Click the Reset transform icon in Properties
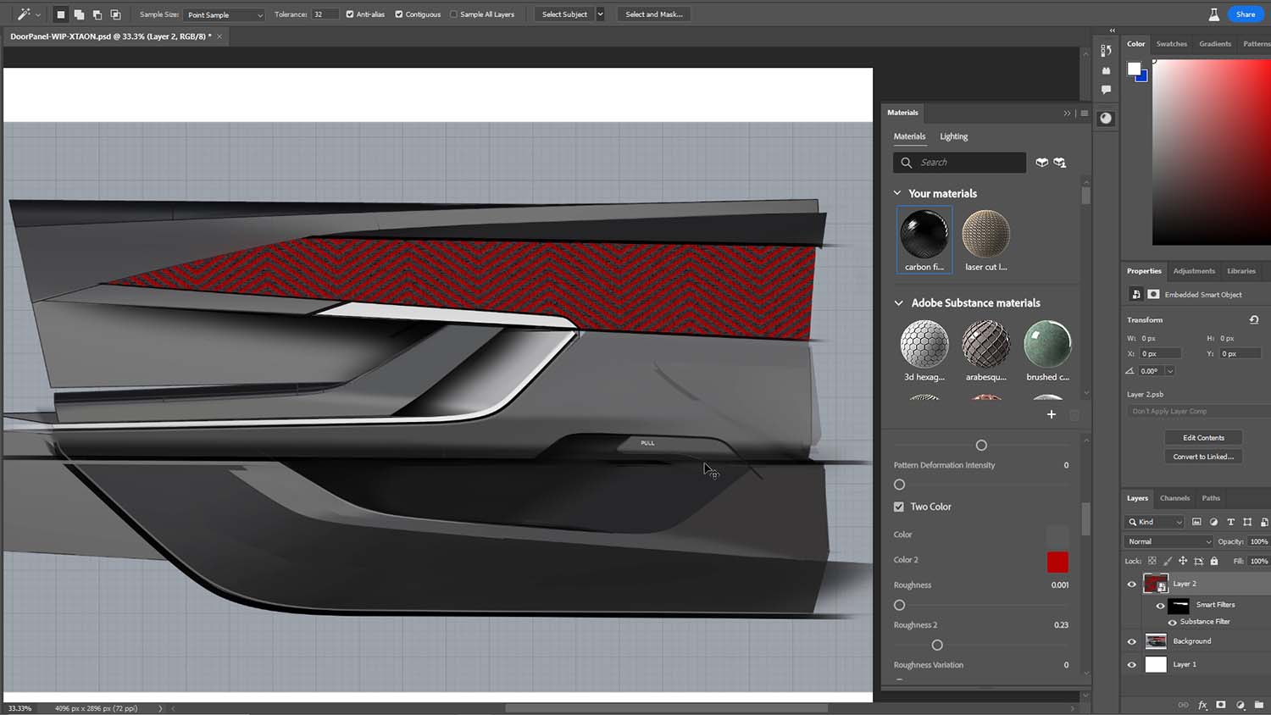 [1254, 320]
